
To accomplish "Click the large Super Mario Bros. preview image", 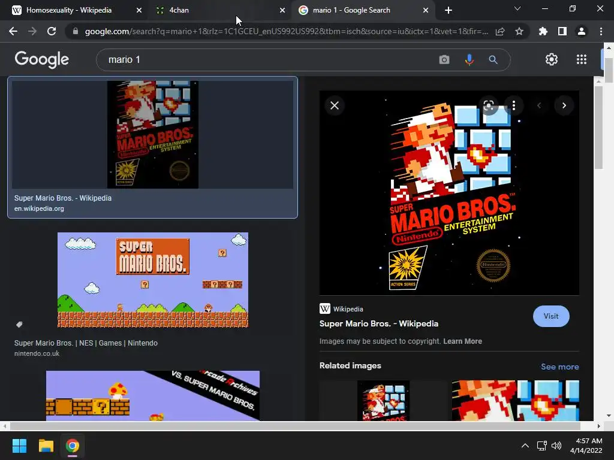I will (449, 193).
